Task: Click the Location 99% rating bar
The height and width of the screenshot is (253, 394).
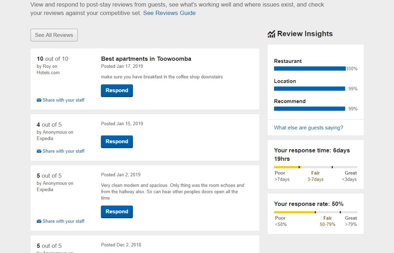Action: [309, 89]
